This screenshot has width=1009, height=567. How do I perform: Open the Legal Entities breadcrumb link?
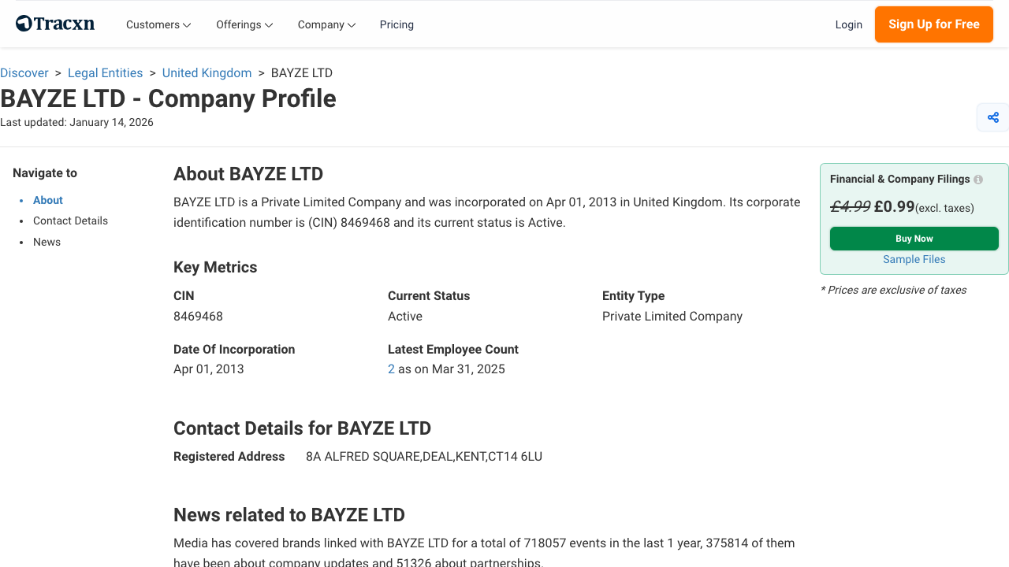105,72
